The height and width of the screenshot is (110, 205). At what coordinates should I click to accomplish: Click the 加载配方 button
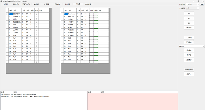coord(189,60)
